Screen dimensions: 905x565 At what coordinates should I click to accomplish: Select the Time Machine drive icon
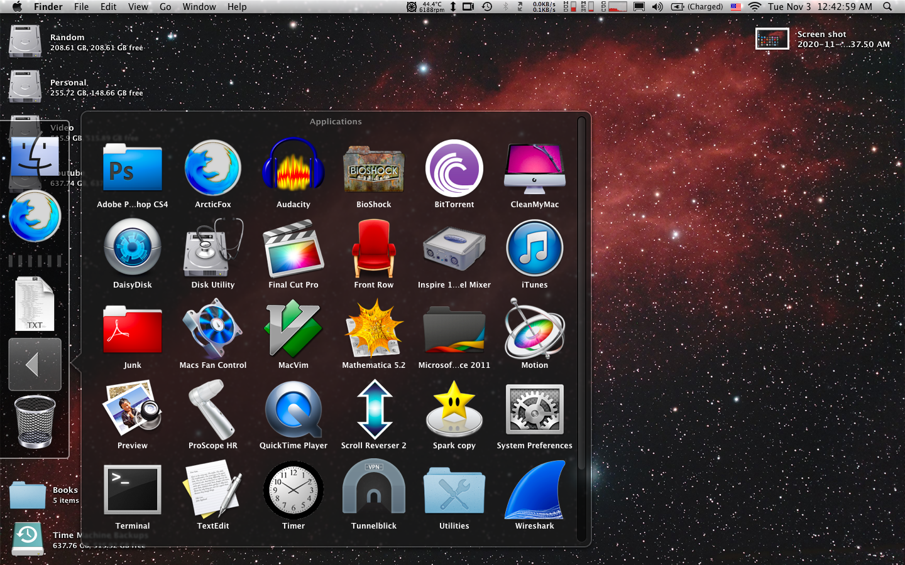(x=28, y=539)
